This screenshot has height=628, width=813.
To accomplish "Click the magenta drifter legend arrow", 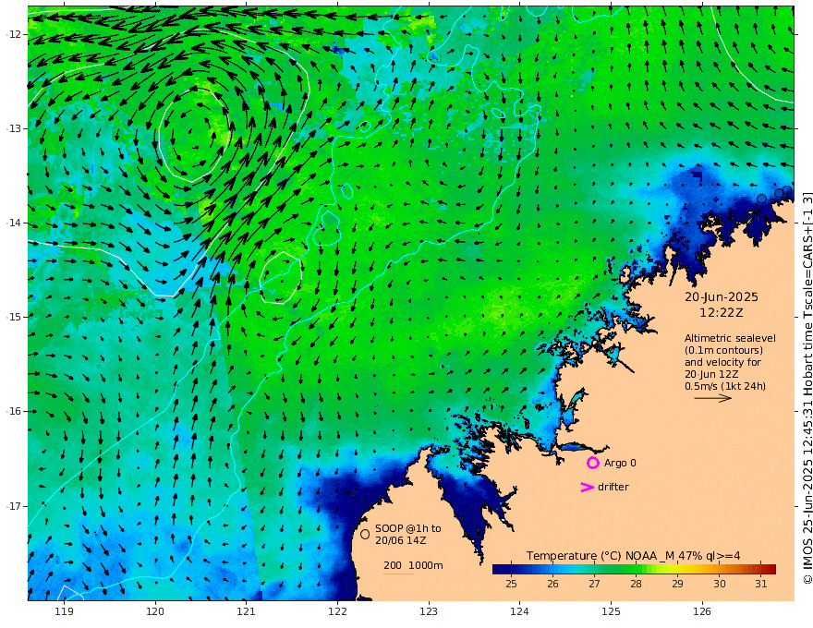I will [587, 487].
